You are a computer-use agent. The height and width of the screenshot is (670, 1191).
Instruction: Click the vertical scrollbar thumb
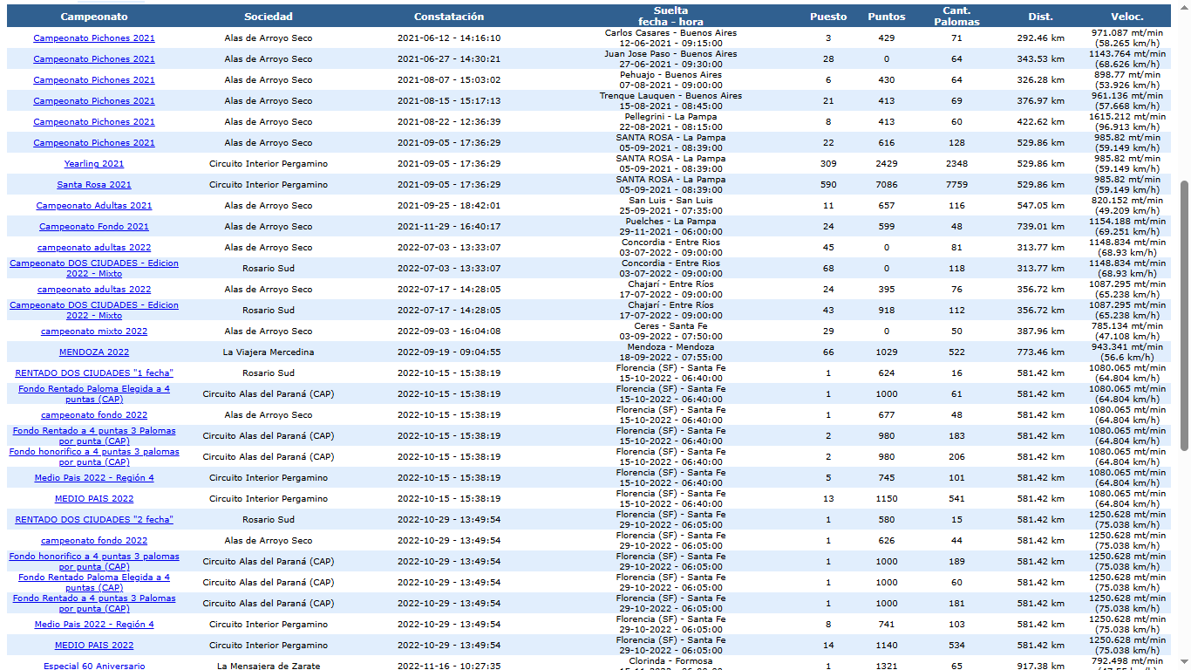pos(1184,316)
